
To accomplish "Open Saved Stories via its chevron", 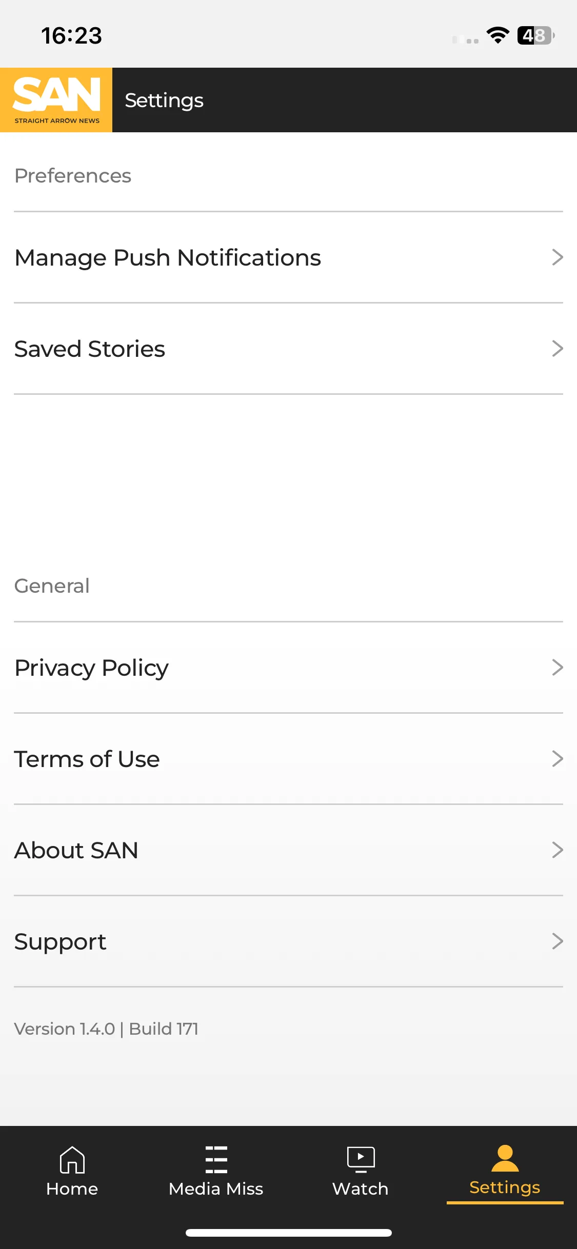I will point(558,349).
